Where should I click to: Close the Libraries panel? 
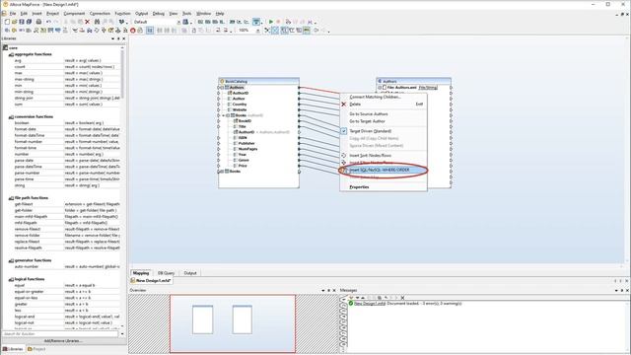pos(124,38)
